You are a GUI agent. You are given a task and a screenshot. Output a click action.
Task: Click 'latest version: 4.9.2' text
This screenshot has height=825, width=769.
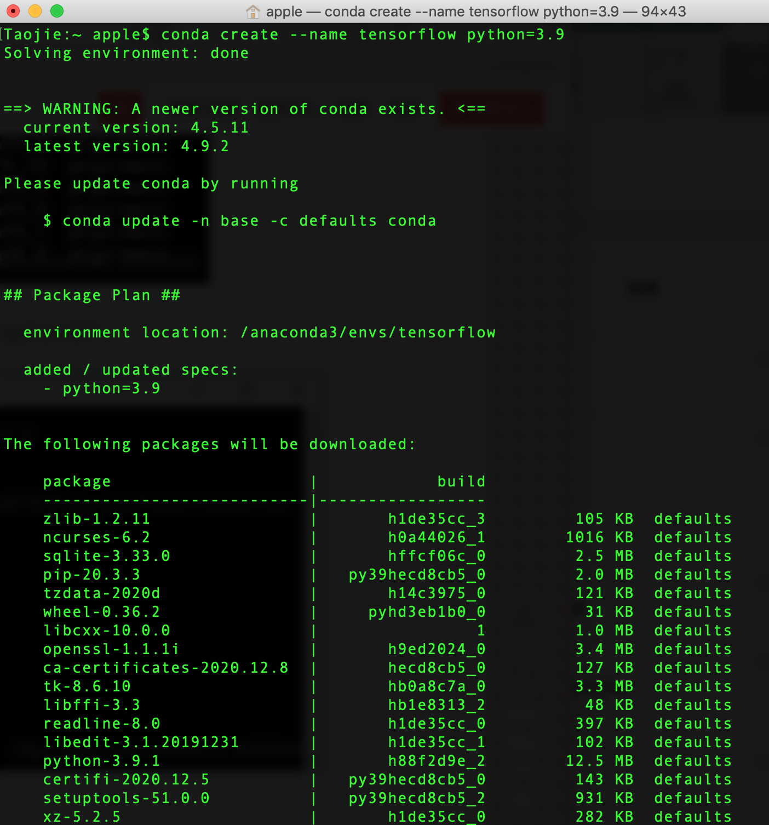(127, 146)
